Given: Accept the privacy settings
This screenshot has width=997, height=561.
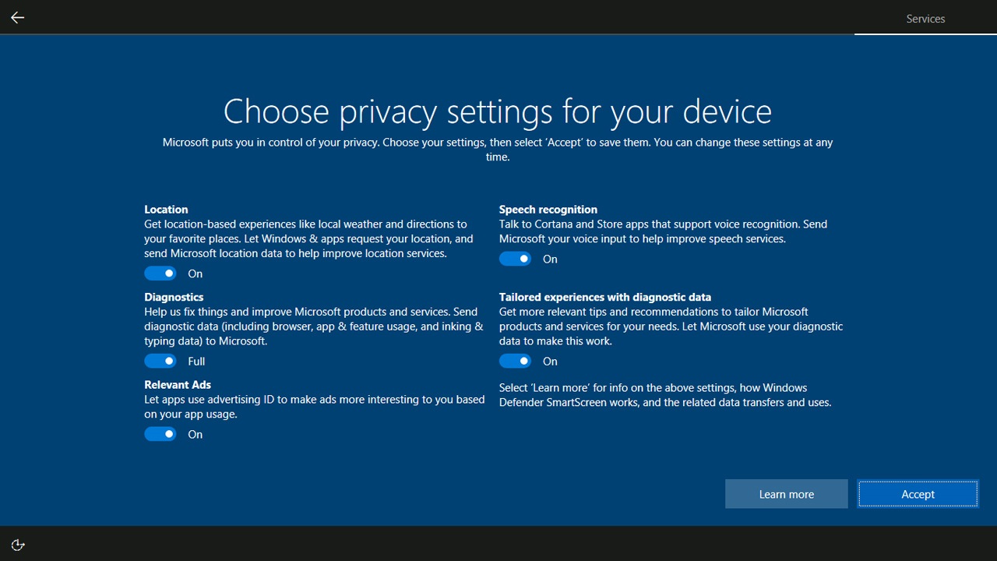Looking at the screenshot, I should pyautogui.click(x=918, y=494).
